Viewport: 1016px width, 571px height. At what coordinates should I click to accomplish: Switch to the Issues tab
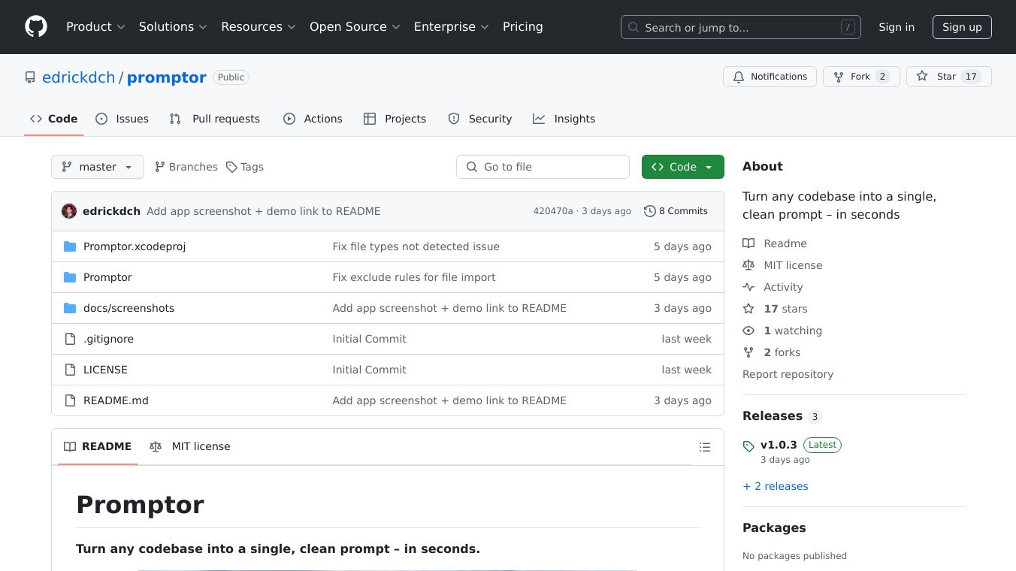point(122,119)
